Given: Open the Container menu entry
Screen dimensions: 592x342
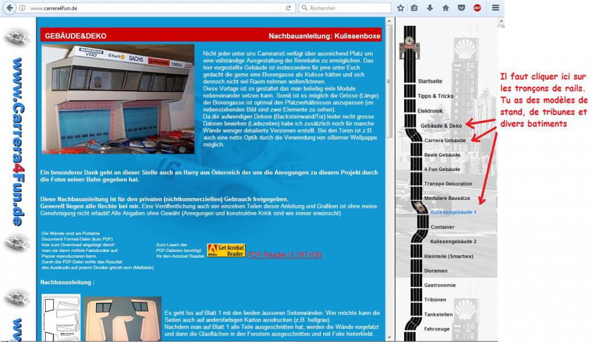Looking at the screenshot, I should click(442, 227).
